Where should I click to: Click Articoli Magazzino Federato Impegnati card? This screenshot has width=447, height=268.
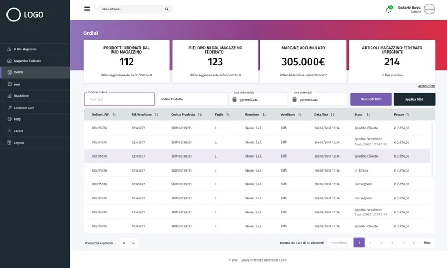pyautogui.click(x=392, y=61)
